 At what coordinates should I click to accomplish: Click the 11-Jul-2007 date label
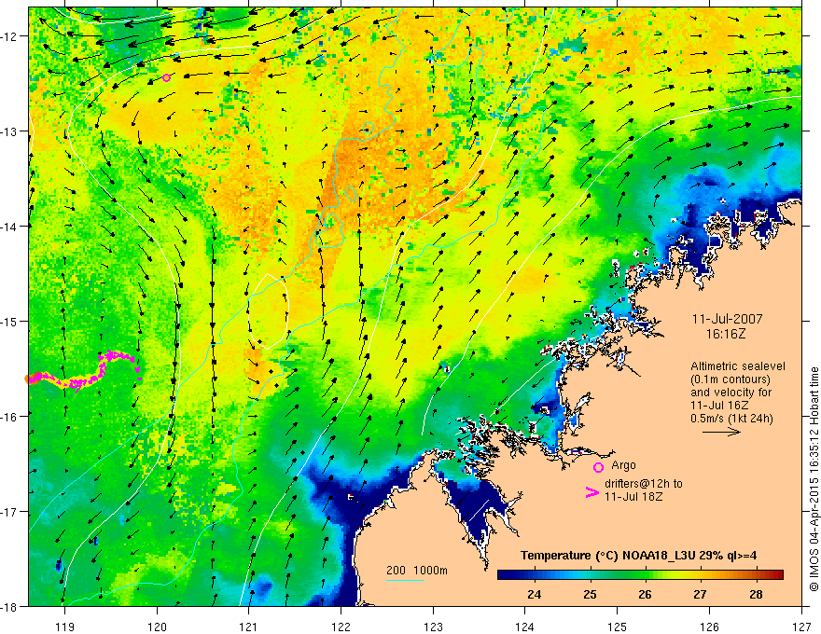[x=728, y=319]
